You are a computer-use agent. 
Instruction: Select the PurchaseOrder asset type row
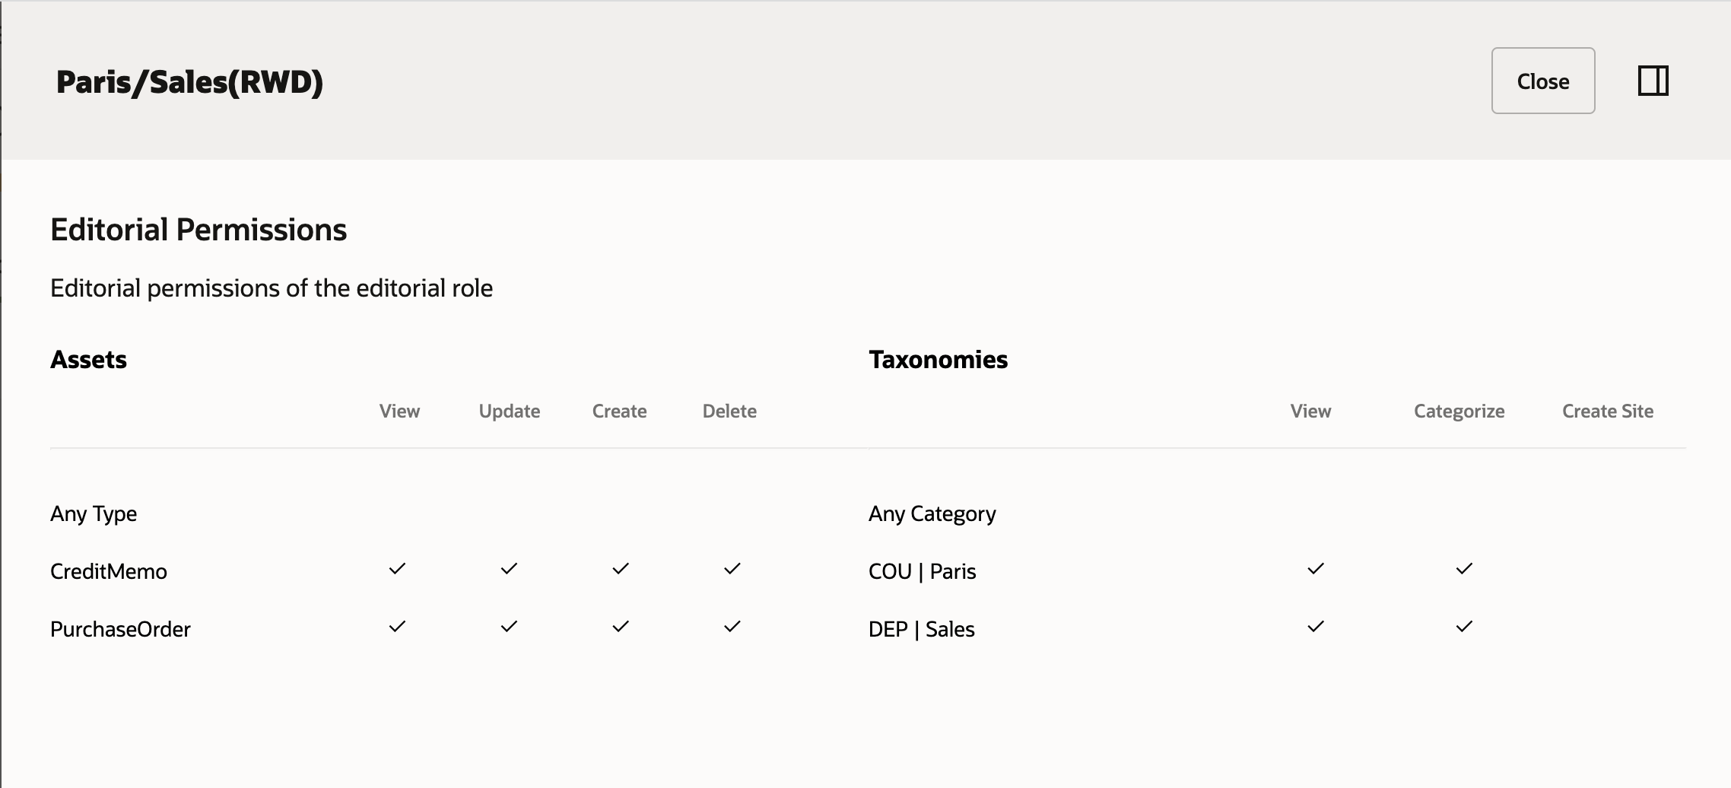[120, 629]
